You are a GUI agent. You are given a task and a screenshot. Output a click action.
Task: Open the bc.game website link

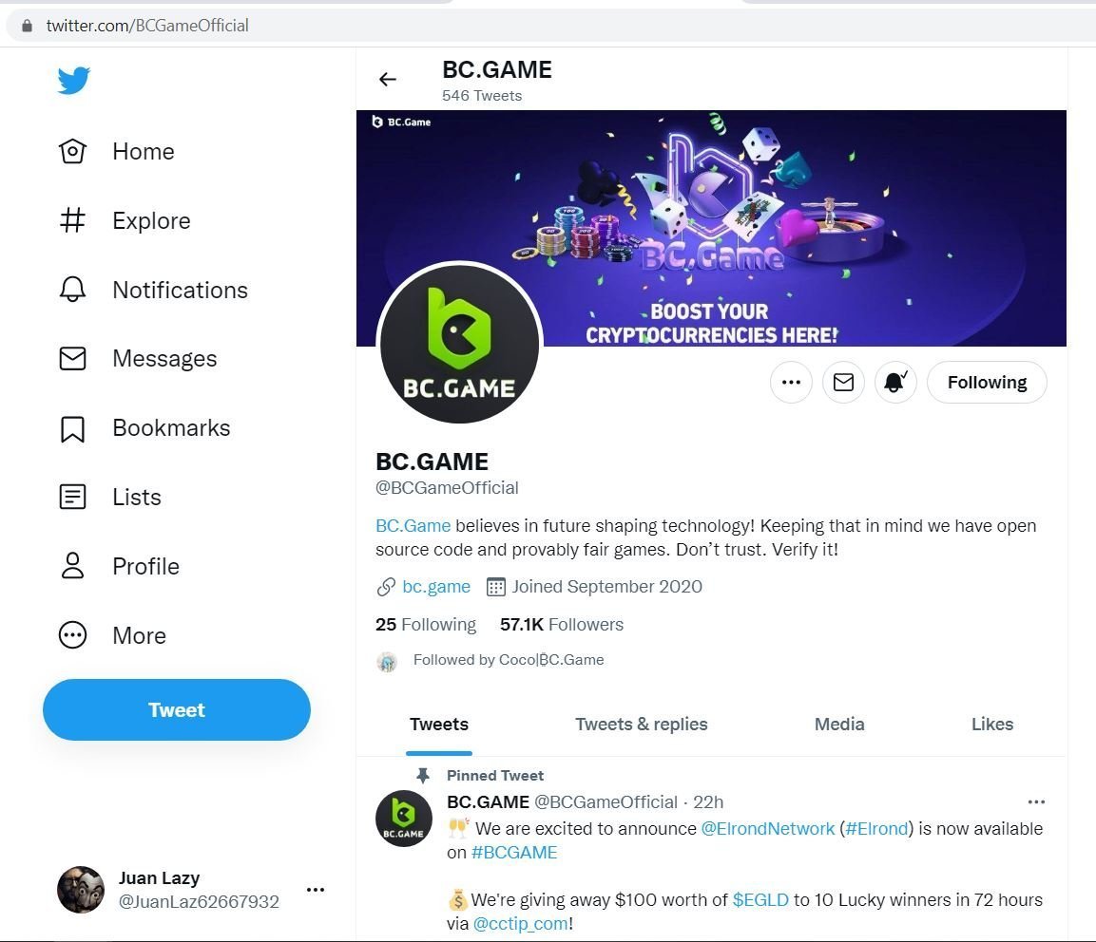point(436,587)
